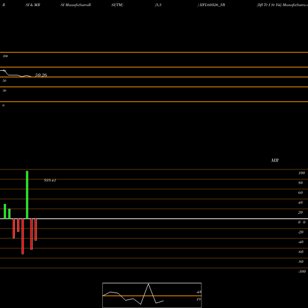Click the mini chart peak point
The height and width of the screenshot is (308, 308).
[x=148, y=284]
